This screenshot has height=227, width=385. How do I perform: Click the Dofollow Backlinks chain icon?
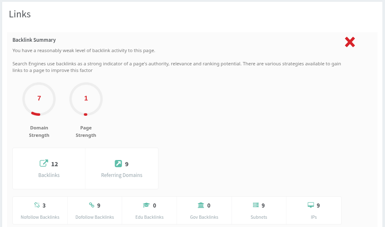click(x=92, y=205)
